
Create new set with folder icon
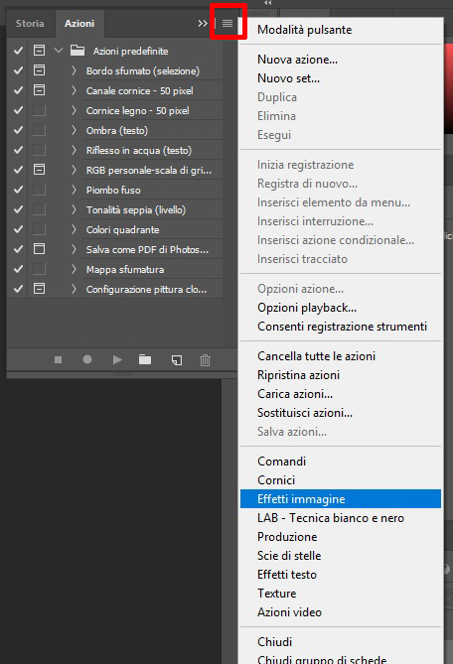[x=145, y=360]
